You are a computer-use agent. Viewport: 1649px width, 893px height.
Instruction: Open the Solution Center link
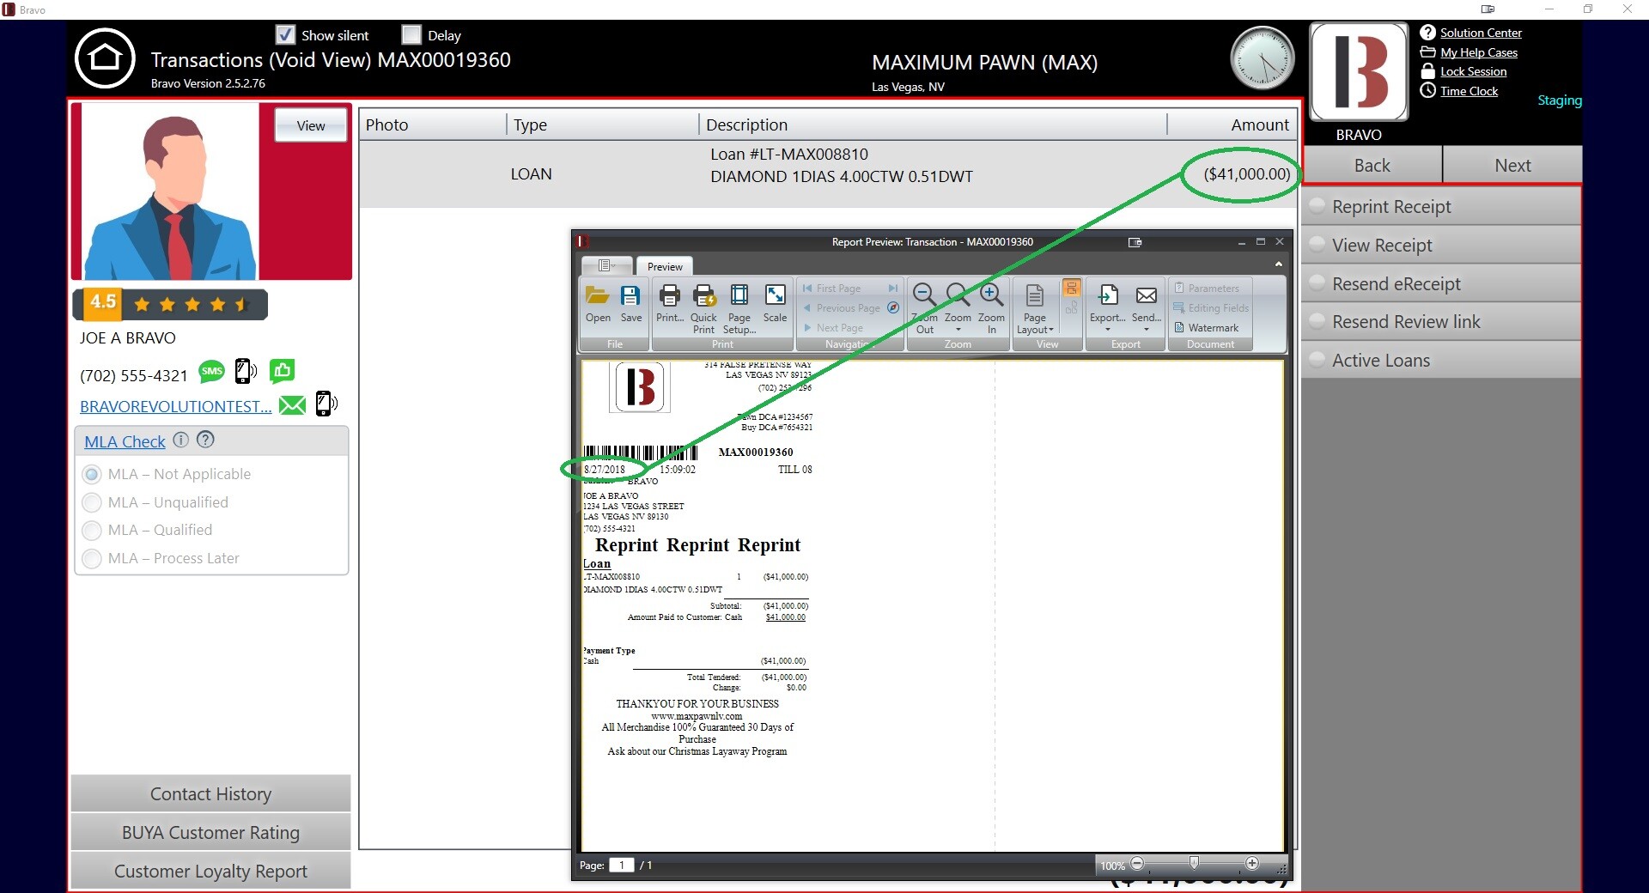pos(1481,33)
